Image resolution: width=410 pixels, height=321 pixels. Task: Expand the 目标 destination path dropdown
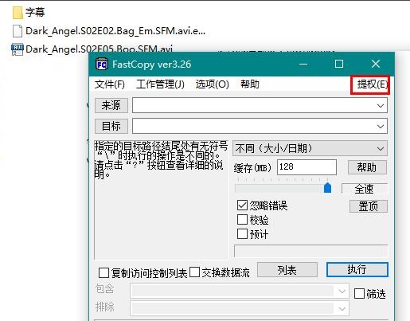pos(381,127)
